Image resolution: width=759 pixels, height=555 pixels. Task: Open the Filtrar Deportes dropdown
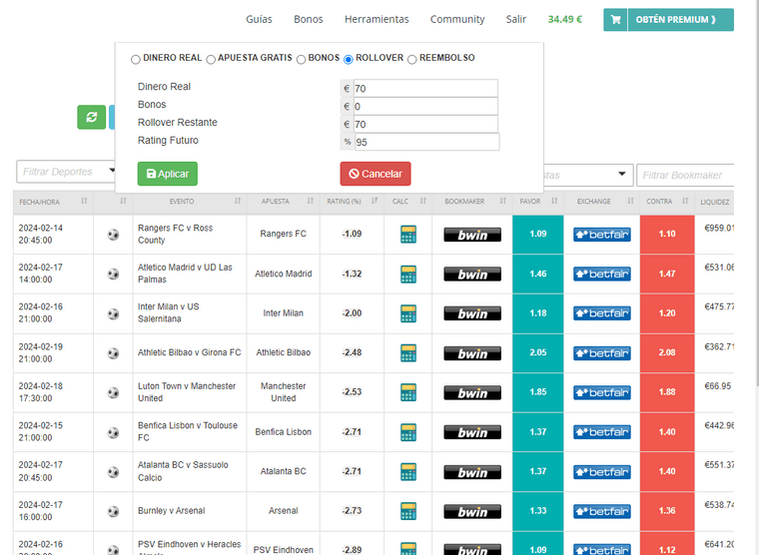[x=64, y=172]
